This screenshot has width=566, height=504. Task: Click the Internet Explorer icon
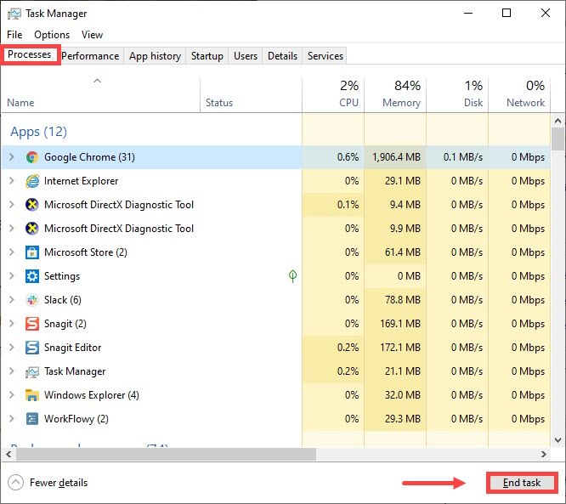32,181
